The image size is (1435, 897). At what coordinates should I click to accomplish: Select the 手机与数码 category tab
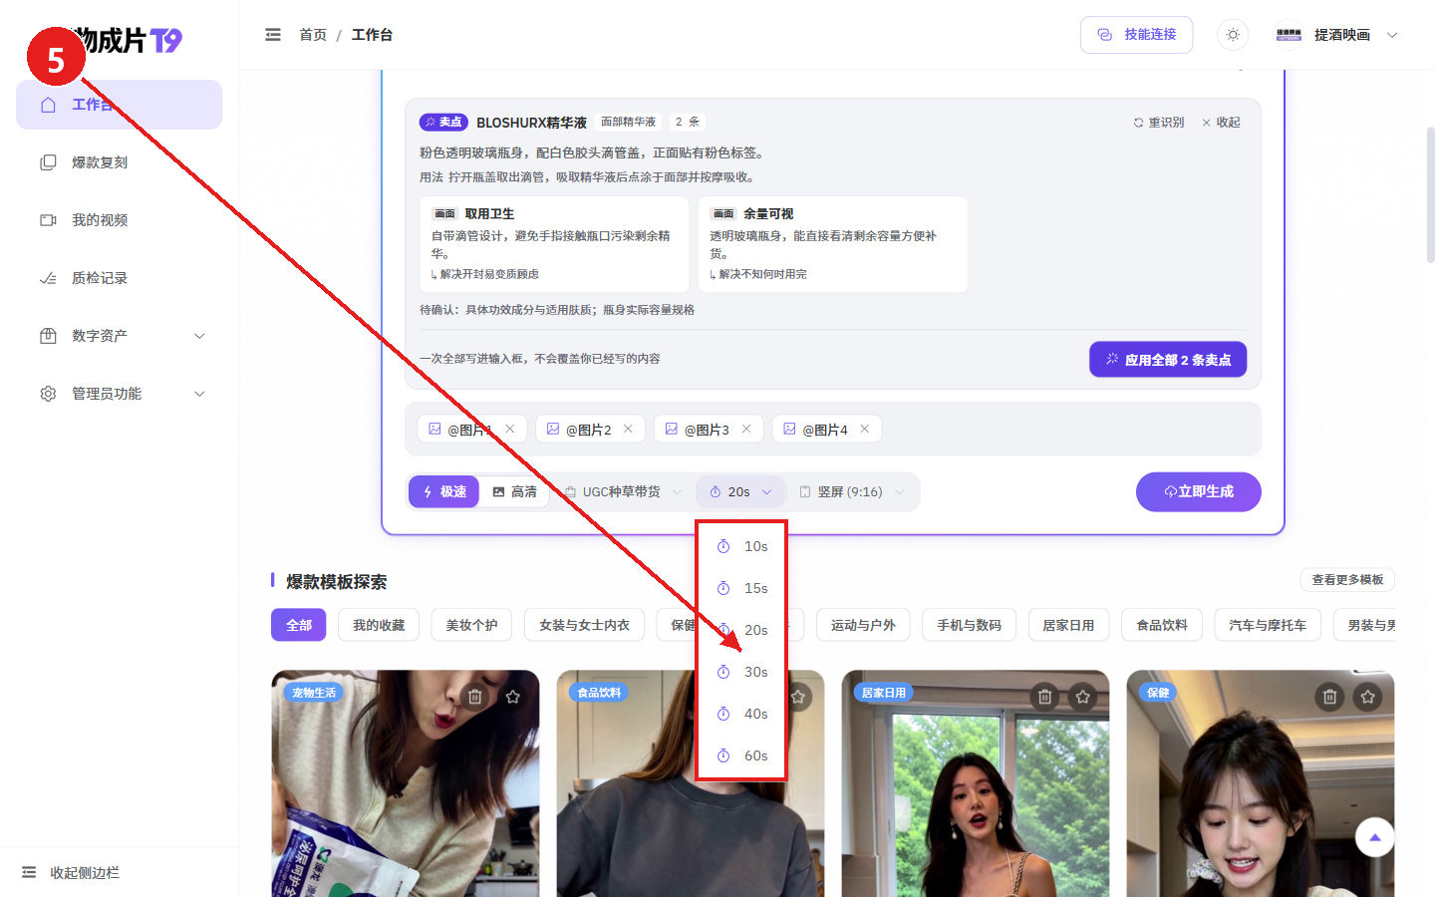click(969, 626)
